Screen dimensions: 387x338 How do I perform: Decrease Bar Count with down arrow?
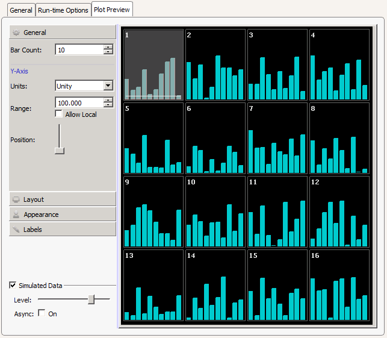[108, 52]
